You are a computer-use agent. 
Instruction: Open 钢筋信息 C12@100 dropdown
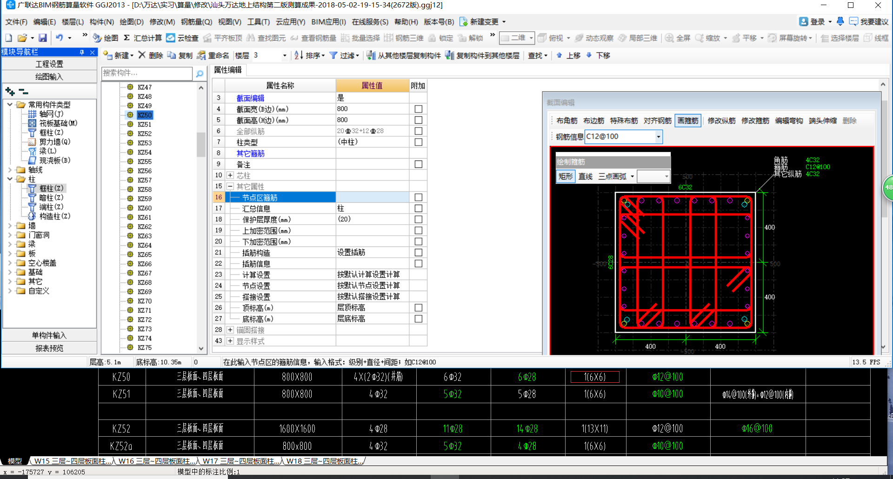click(658, 137)
